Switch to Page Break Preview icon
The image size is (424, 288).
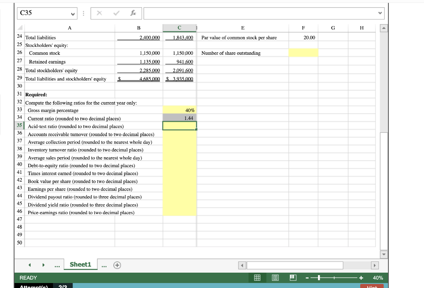(294, 278)
